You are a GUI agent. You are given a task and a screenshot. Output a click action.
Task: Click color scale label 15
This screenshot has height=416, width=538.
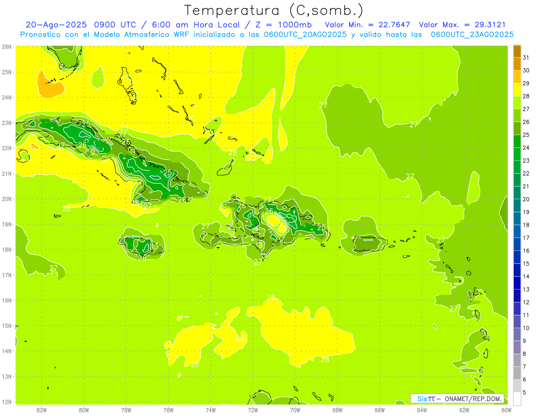click(526, 263)
